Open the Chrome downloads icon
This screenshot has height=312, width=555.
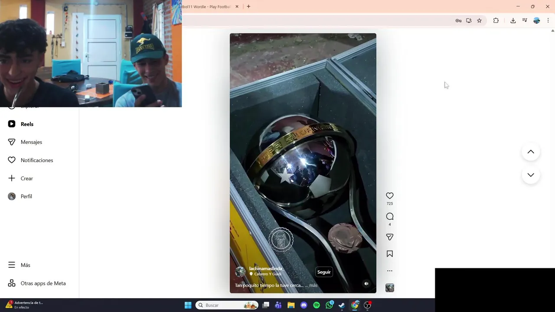pos(513,20)
